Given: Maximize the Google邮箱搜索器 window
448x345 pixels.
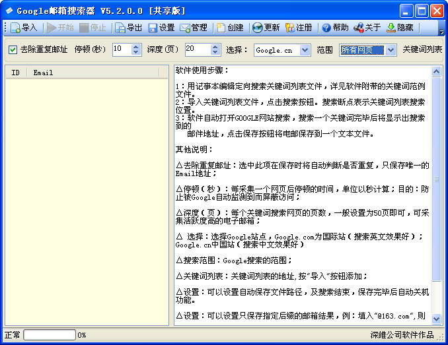Looking at the screenshot, I should 422,11.
